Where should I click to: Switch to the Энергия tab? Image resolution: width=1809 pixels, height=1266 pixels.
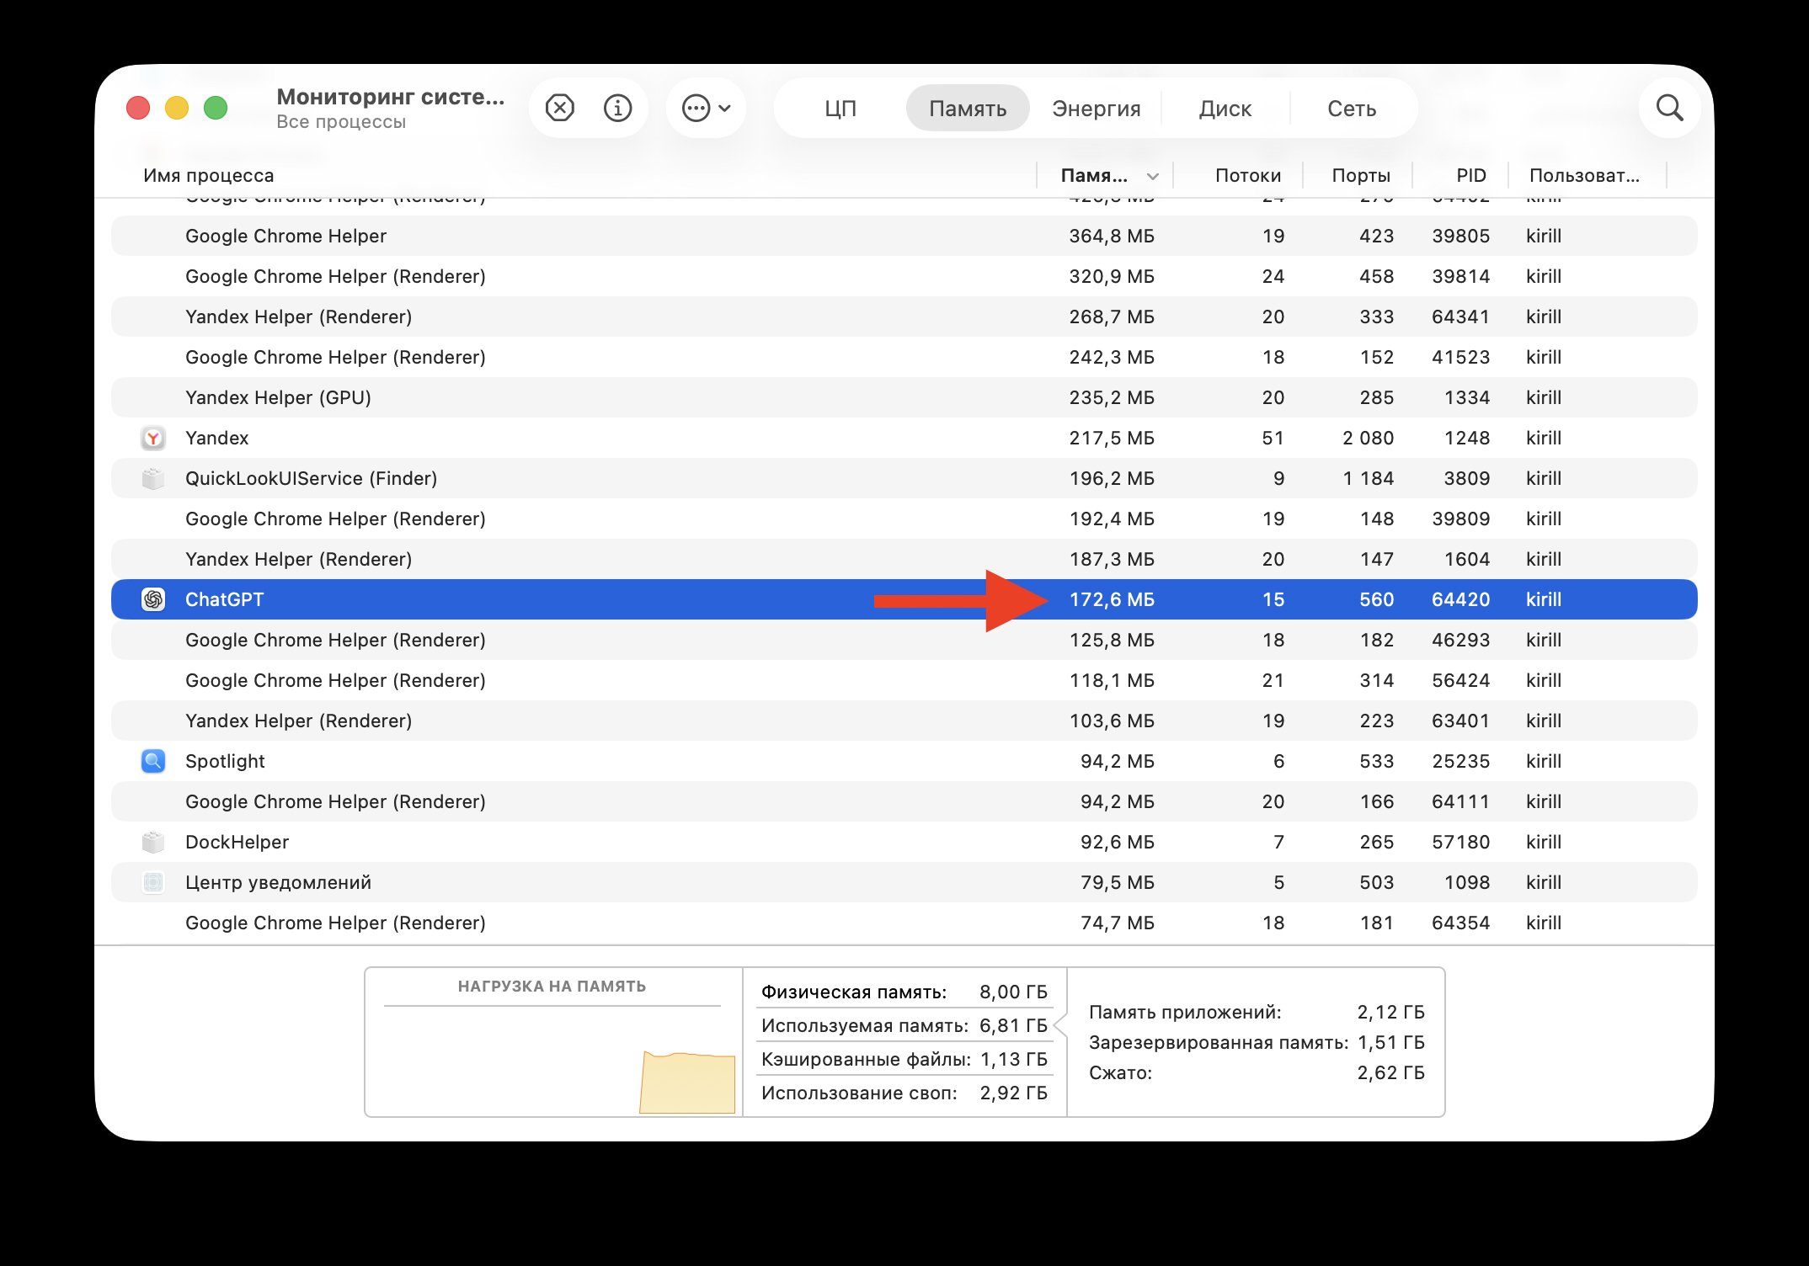(x=1096, y=109)
